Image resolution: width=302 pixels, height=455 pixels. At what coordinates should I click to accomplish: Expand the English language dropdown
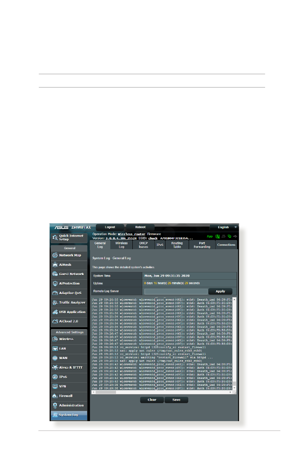tap(226, 227)
